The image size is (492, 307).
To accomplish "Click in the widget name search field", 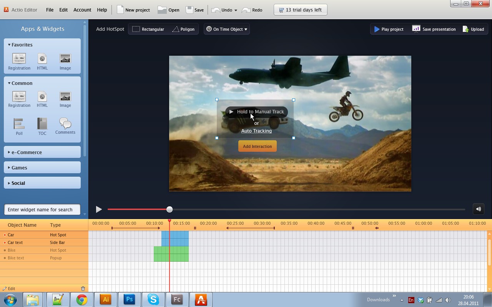I will coord(42,209).
